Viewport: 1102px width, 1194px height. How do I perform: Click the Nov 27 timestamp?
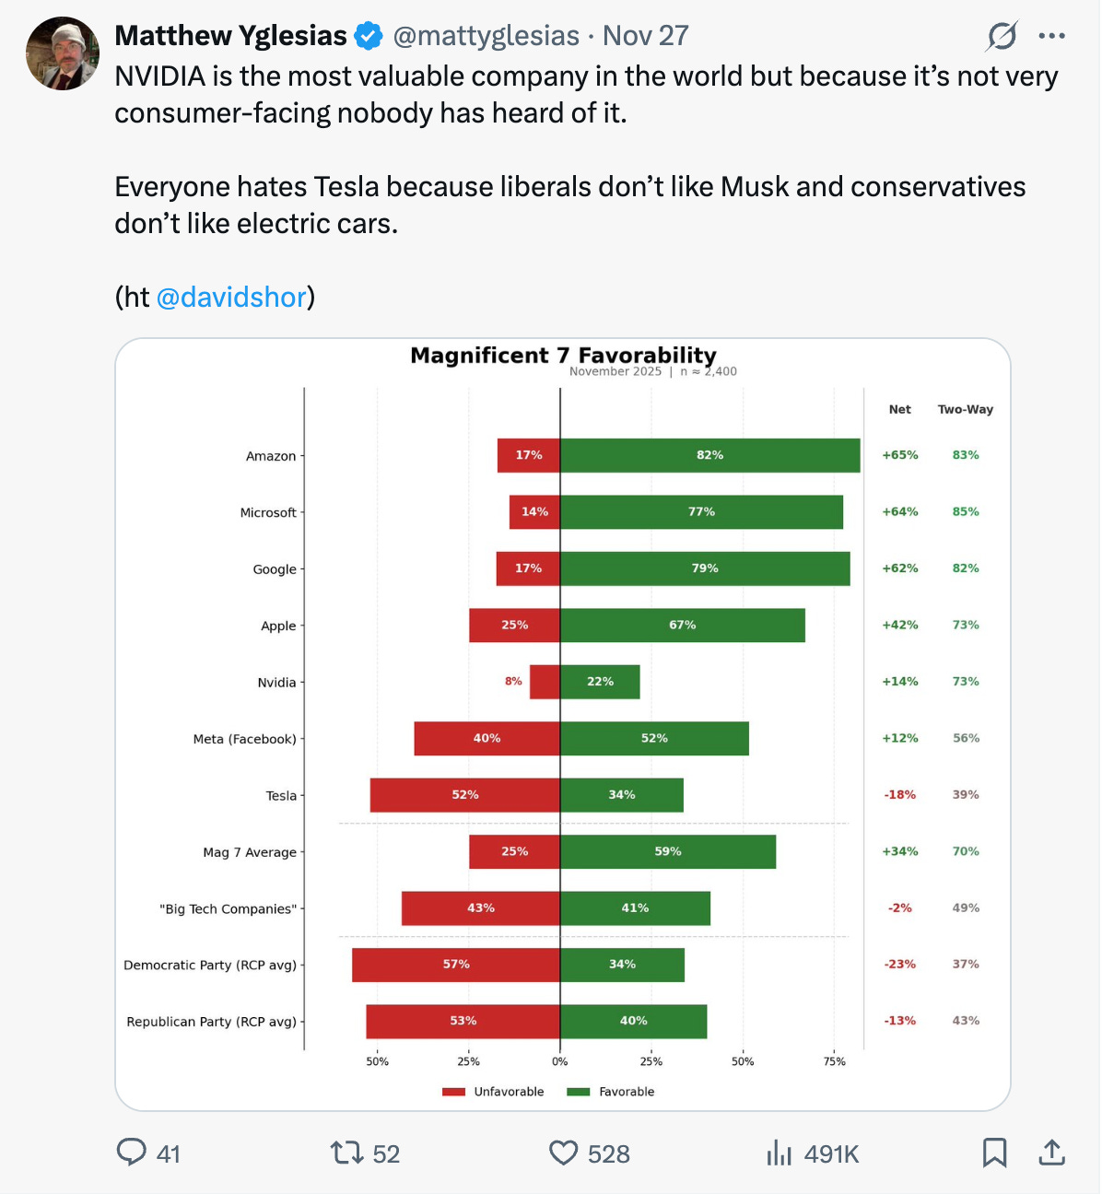[646, 36]
